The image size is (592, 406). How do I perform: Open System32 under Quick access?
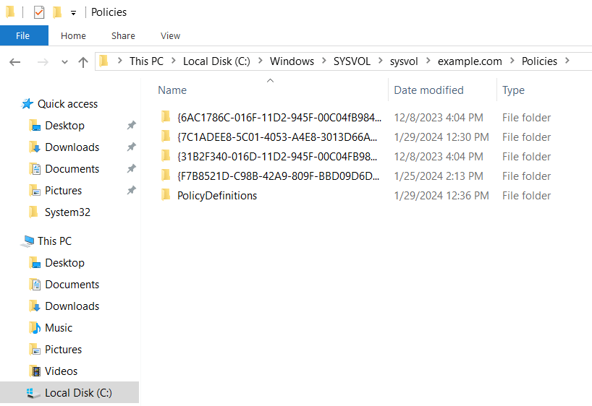click(67, 212)
